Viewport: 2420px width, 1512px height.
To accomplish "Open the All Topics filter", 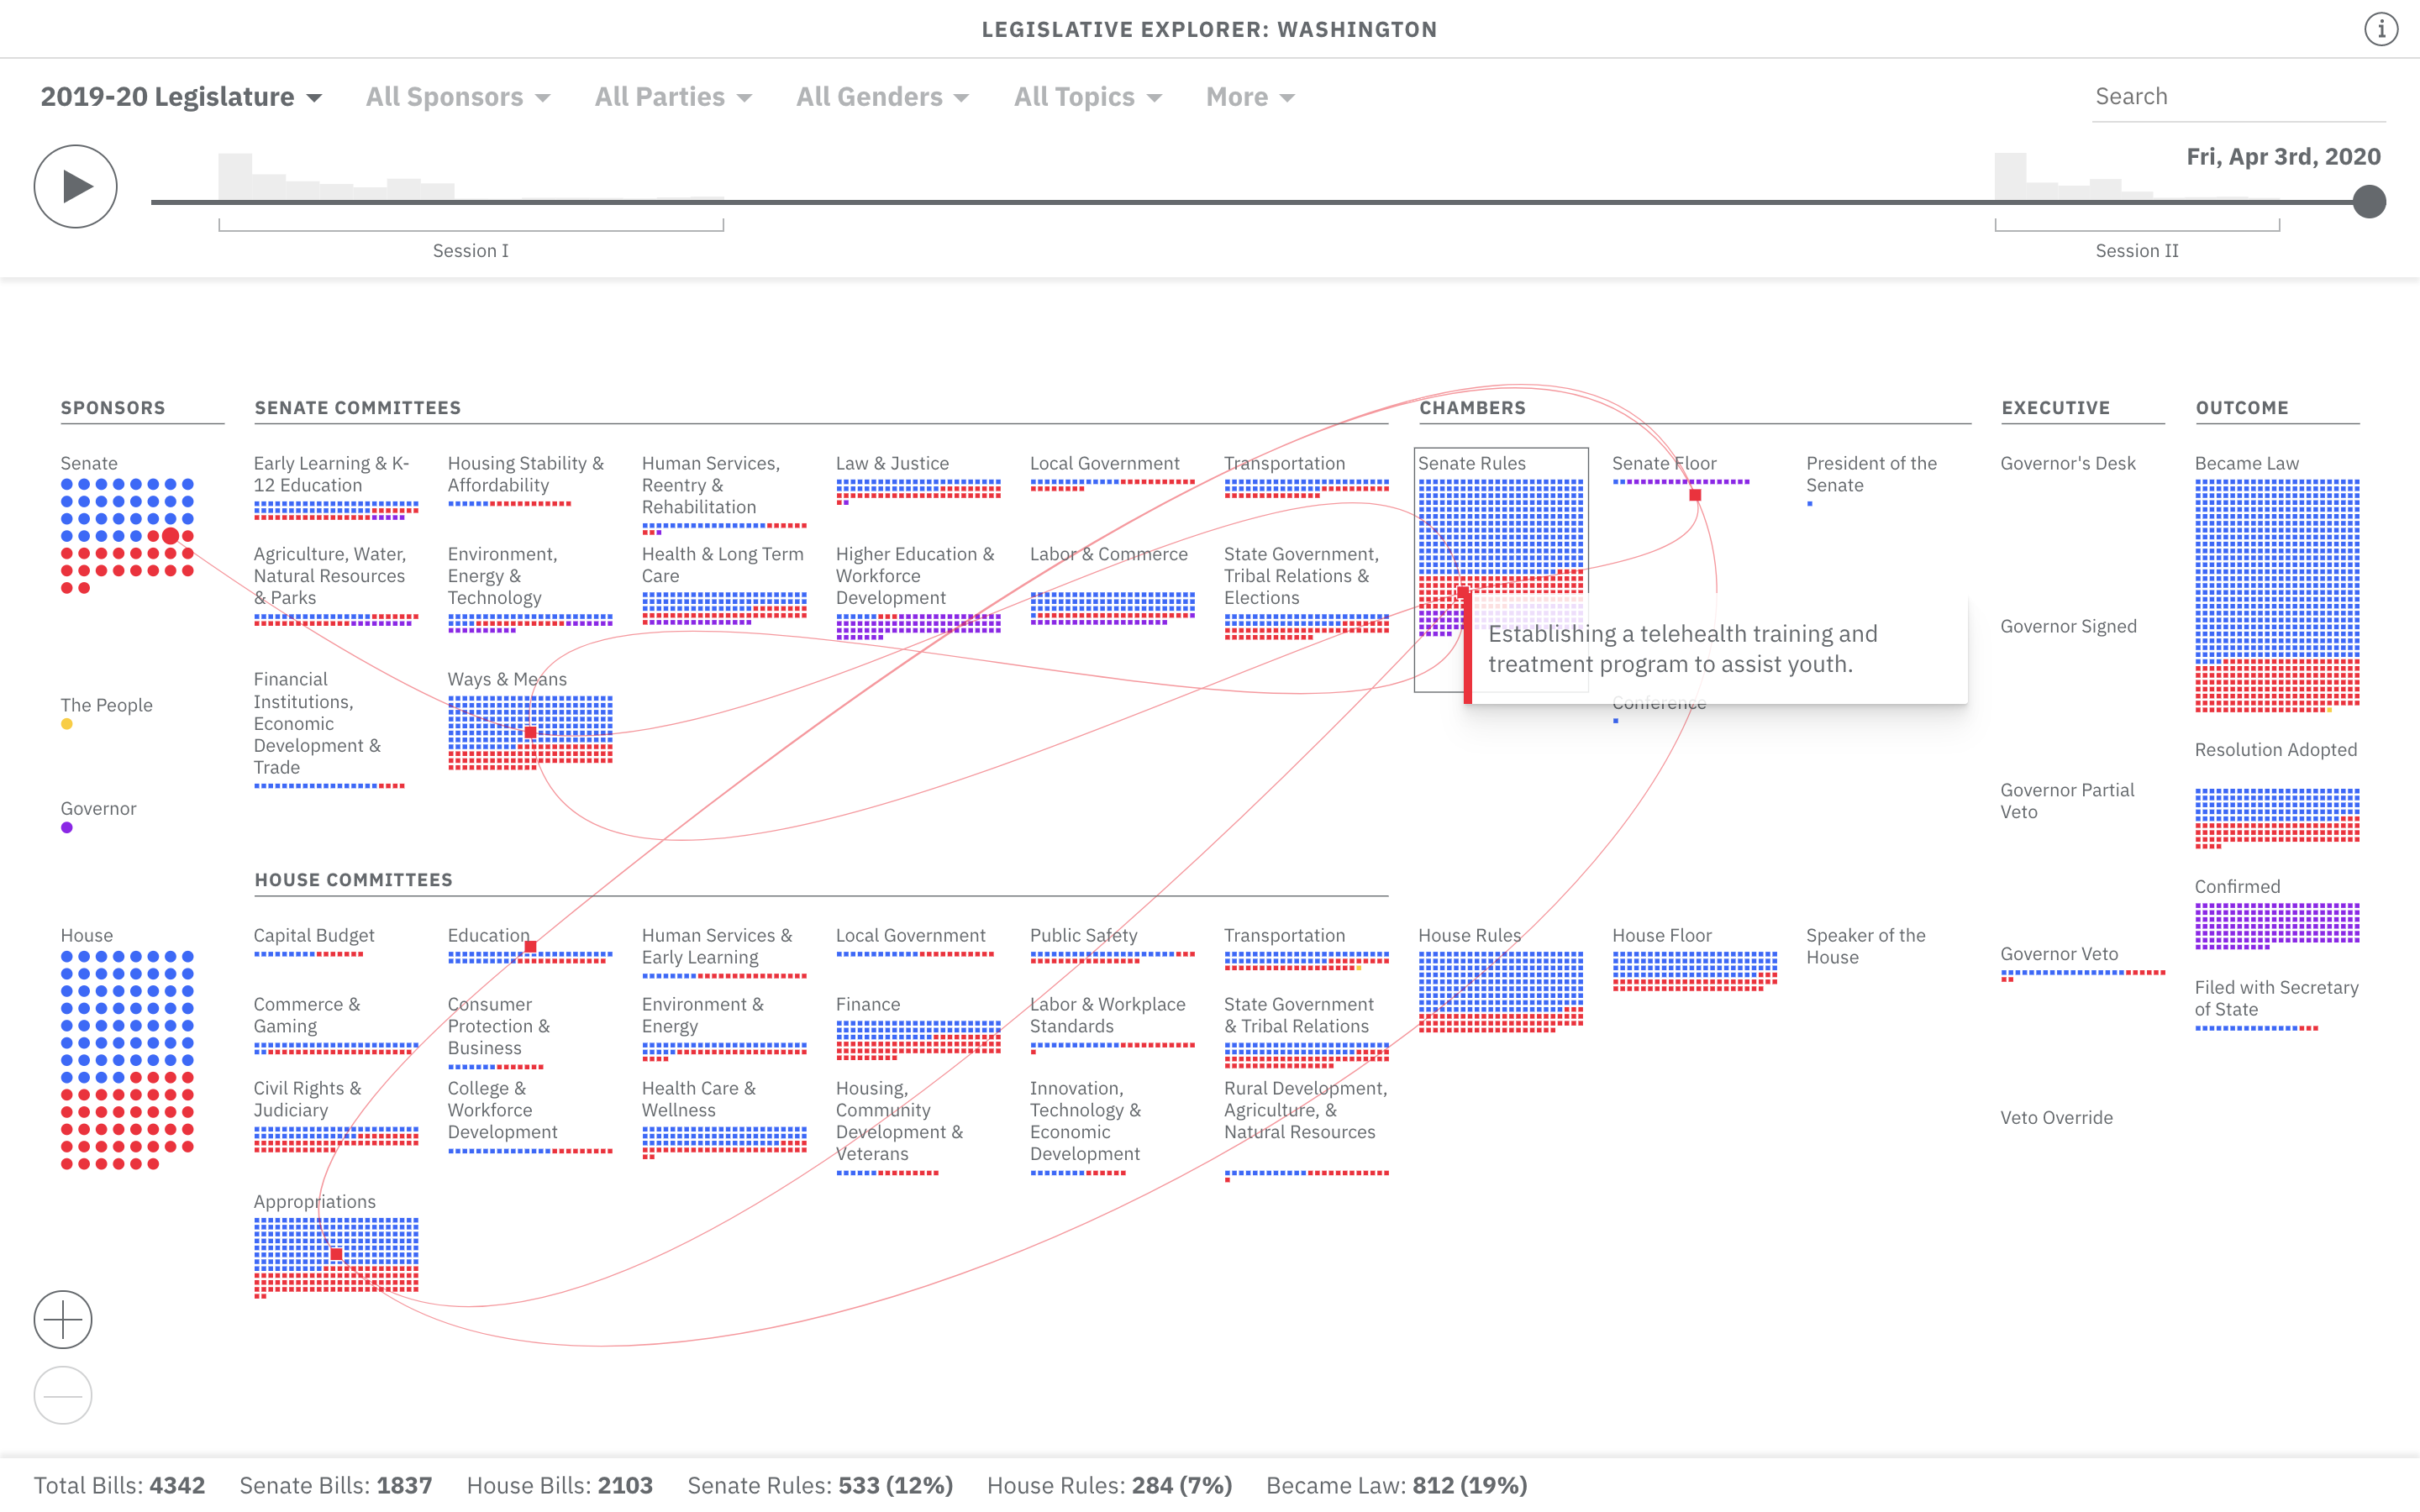I will click(1088, 96).
